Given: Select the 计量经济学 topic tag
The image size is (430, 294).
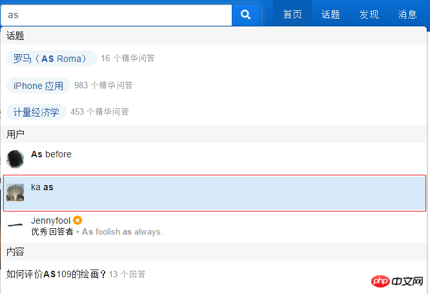Looking at the screenshot, I should [x=36, y=112].
